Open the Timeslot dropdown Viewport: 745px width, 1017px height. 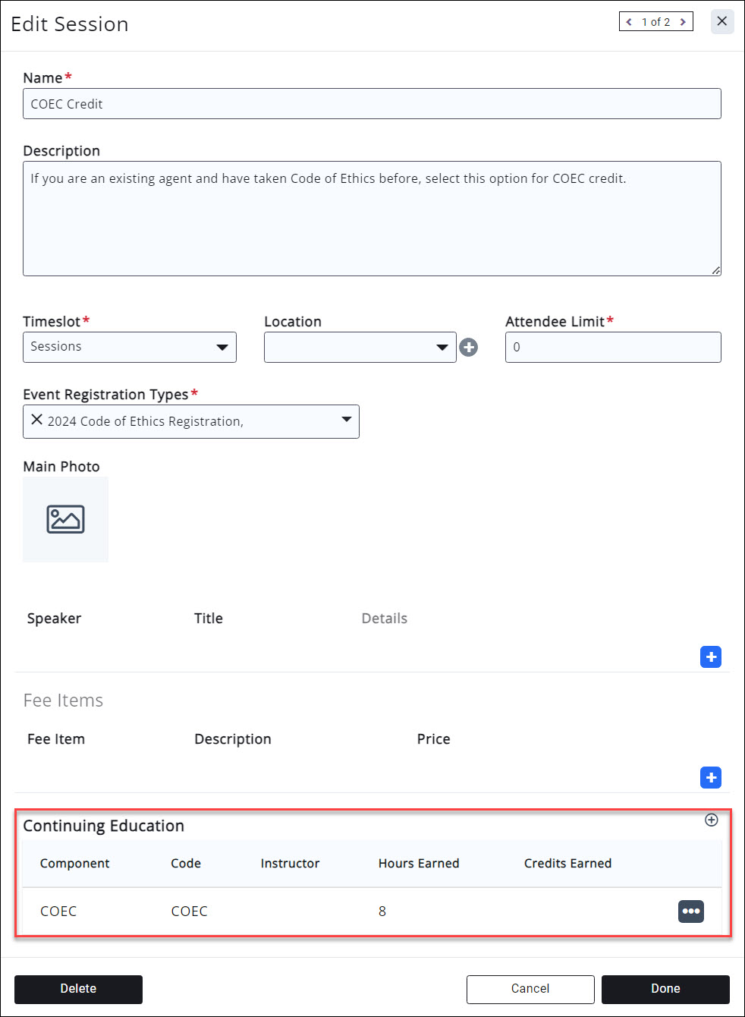(x=130, y=348)
